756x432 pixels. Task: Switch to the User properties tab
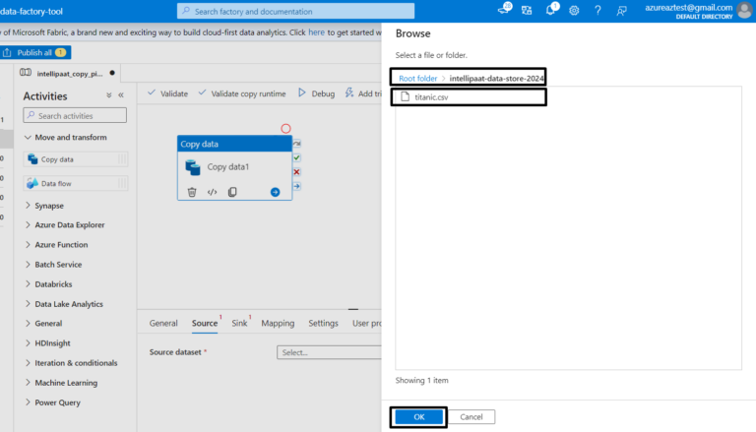point(367,323)
